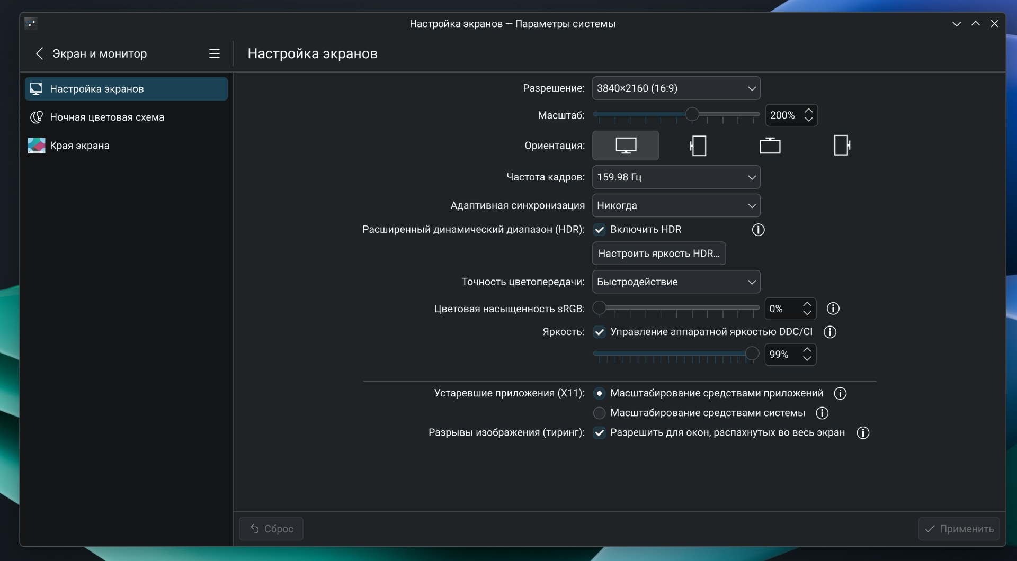Click Настроить яркость HDR button
The width and height of the screenshot is (1017, 561).
point(658,254)
